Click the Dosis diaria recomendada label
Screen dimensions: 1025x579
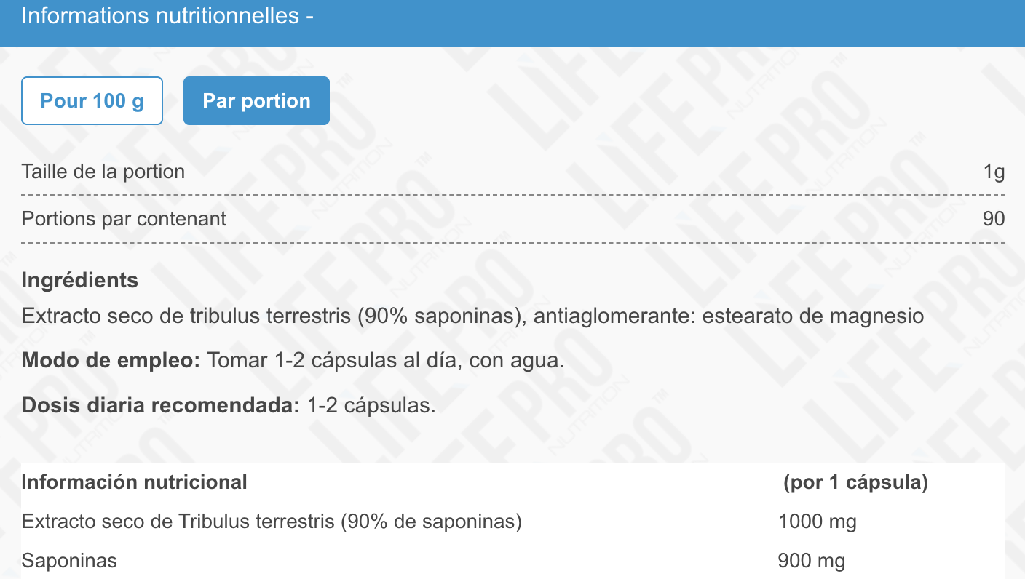tap(161, 405)
